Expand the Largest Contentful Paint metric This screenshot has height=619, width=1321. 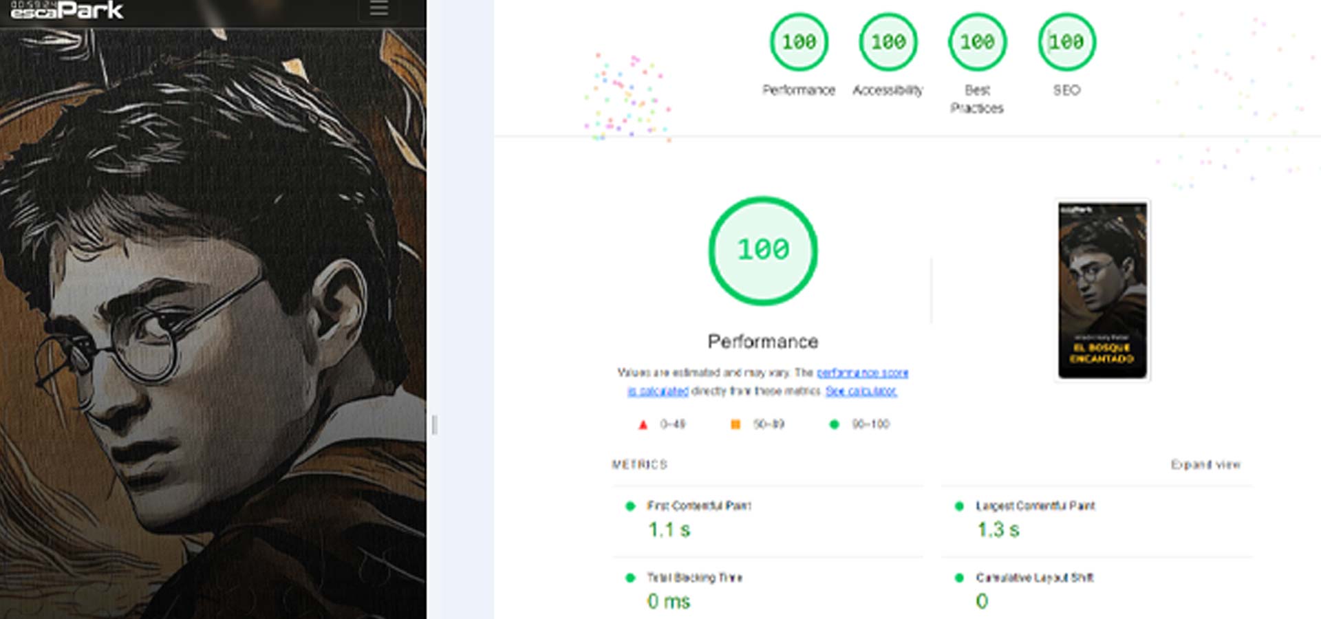click(x=1097, y=521)
